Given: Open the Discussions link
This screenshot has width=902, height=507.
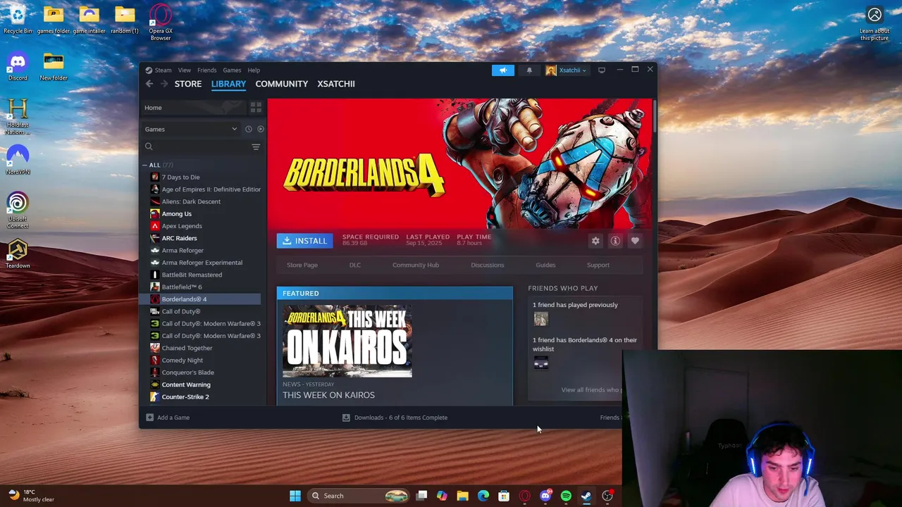Looking at the screenshot, I should 488,265.
